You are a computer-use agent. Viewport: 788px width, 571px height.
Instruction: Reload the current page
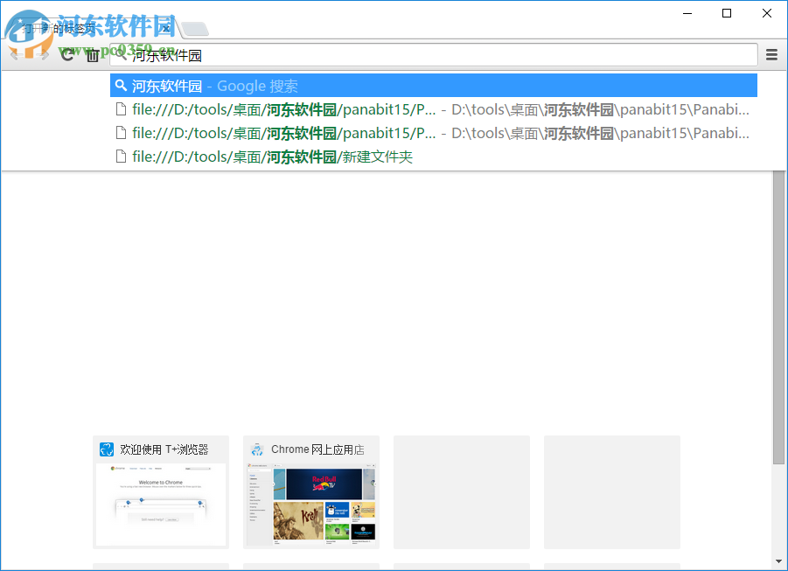tap(67, 54)
